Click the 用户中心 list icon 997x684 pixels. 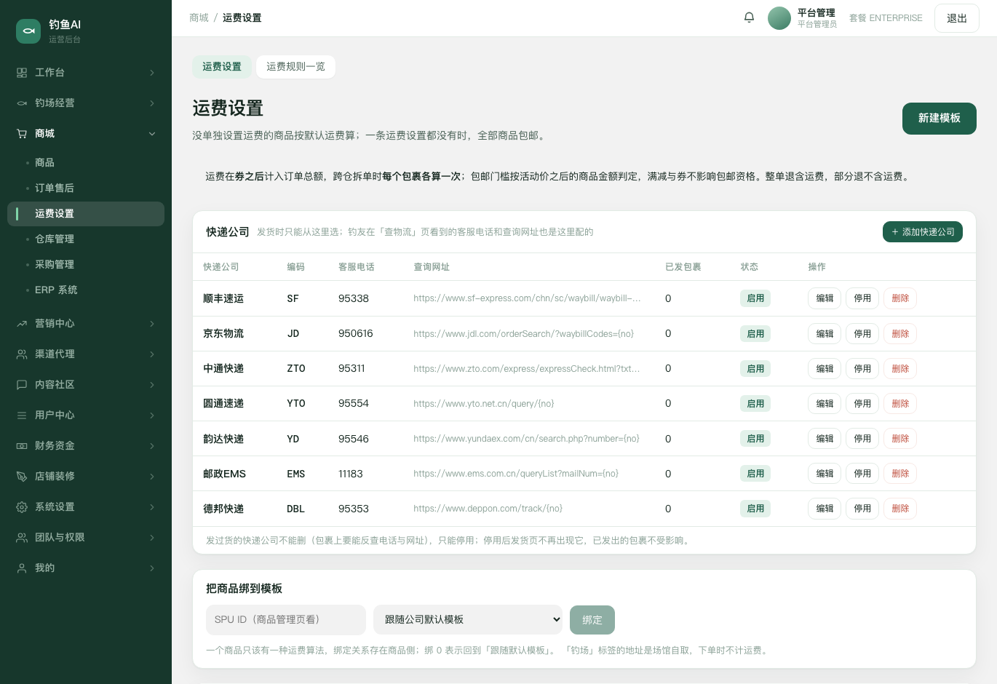22,415
